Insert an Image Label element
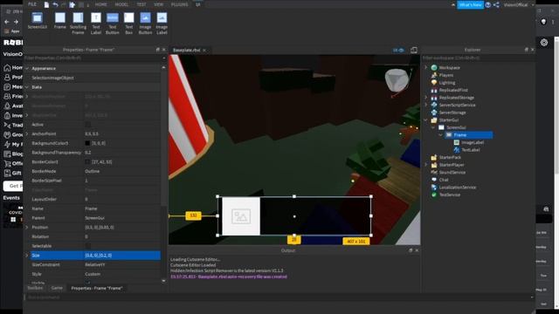This screenshot has width=559, height=314. 162,24
